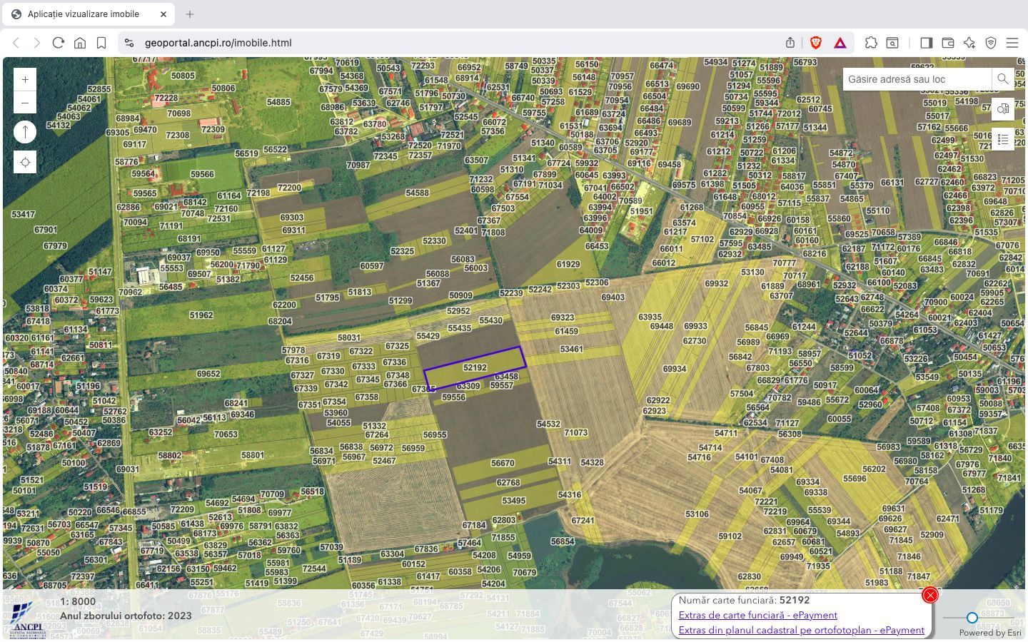Select the Aplicație vizualizare imobile tab

pos(84,14)
